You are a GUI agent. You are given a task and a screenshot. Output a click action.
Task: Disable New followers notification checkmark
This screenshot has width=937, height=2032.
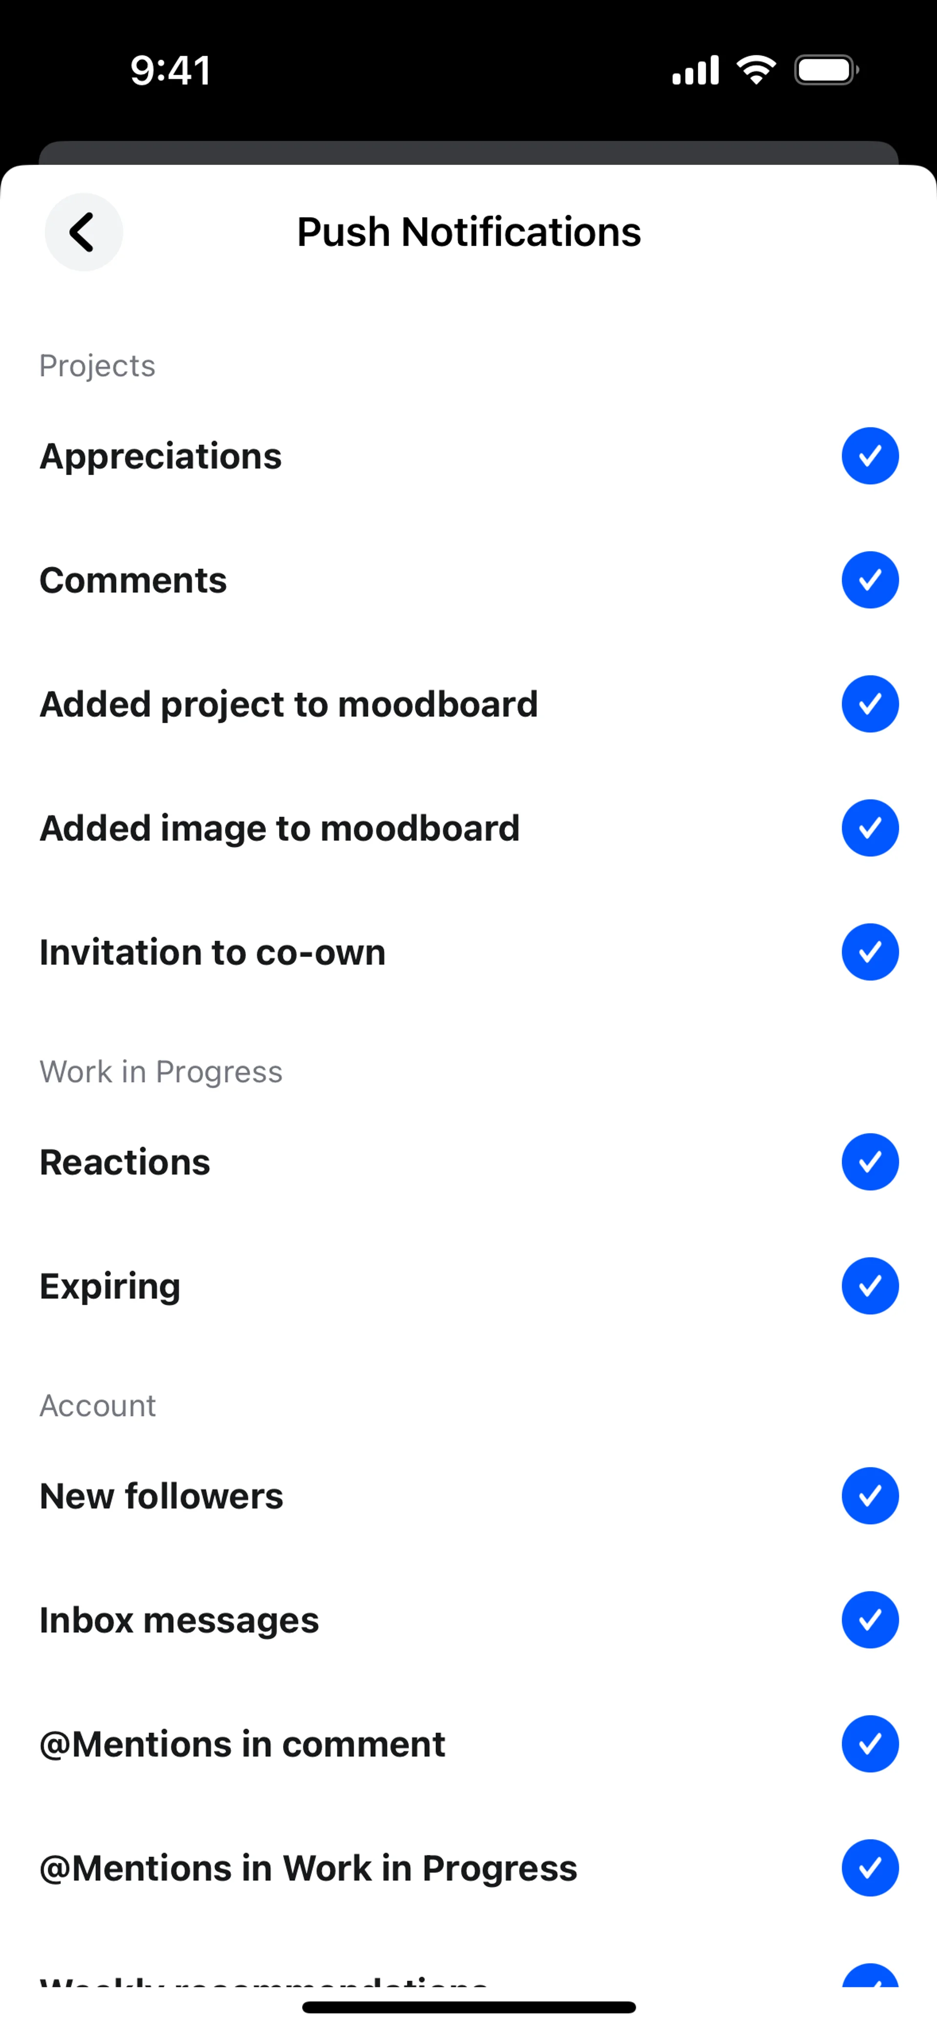[x=869, y=1495]
